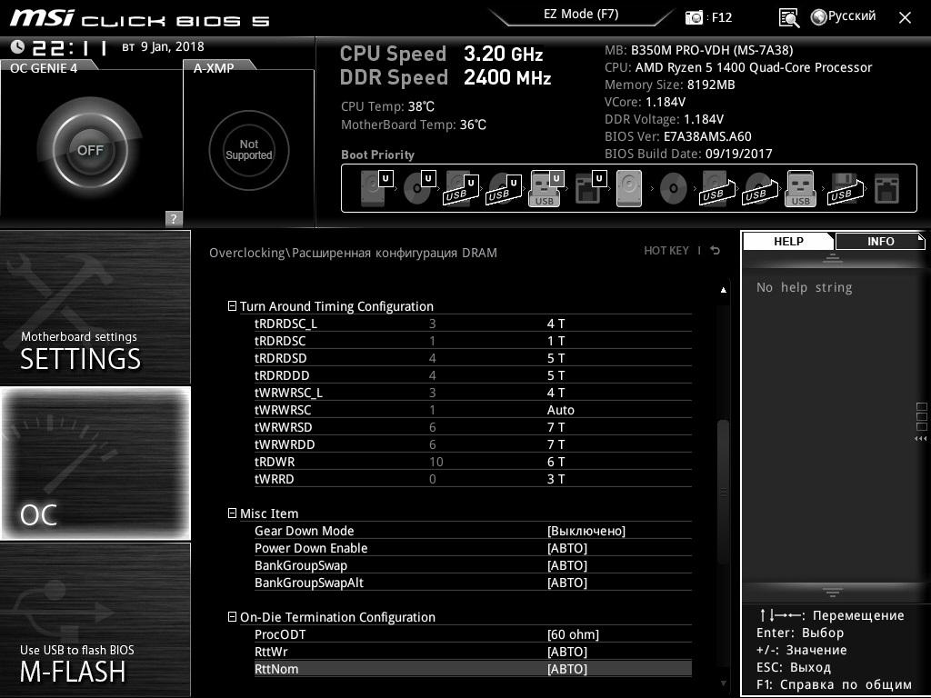The height and width of the screenshot is (698, 931).
Task: Collapse Turn Around Timing Configuration section
Action: 232,305
